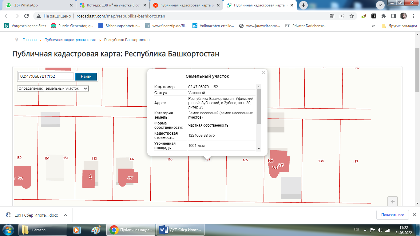Open the Определение object type dropdown
The image size is (420, 236).
click(x=66, y=88)
